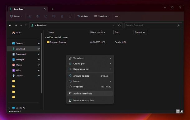
Task: Unpin Immagini using its pin icon
Action: 39,60
